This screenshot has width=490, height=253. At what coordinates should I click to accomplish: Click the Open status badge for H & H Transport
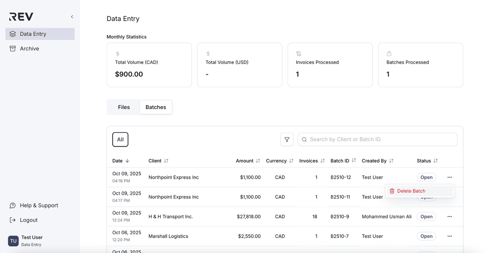pos(426,216)
